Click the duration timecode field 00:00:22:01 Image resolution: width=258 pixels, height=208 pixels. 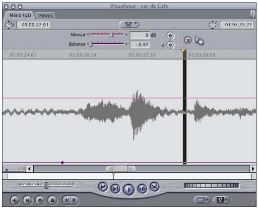point(33,25)
